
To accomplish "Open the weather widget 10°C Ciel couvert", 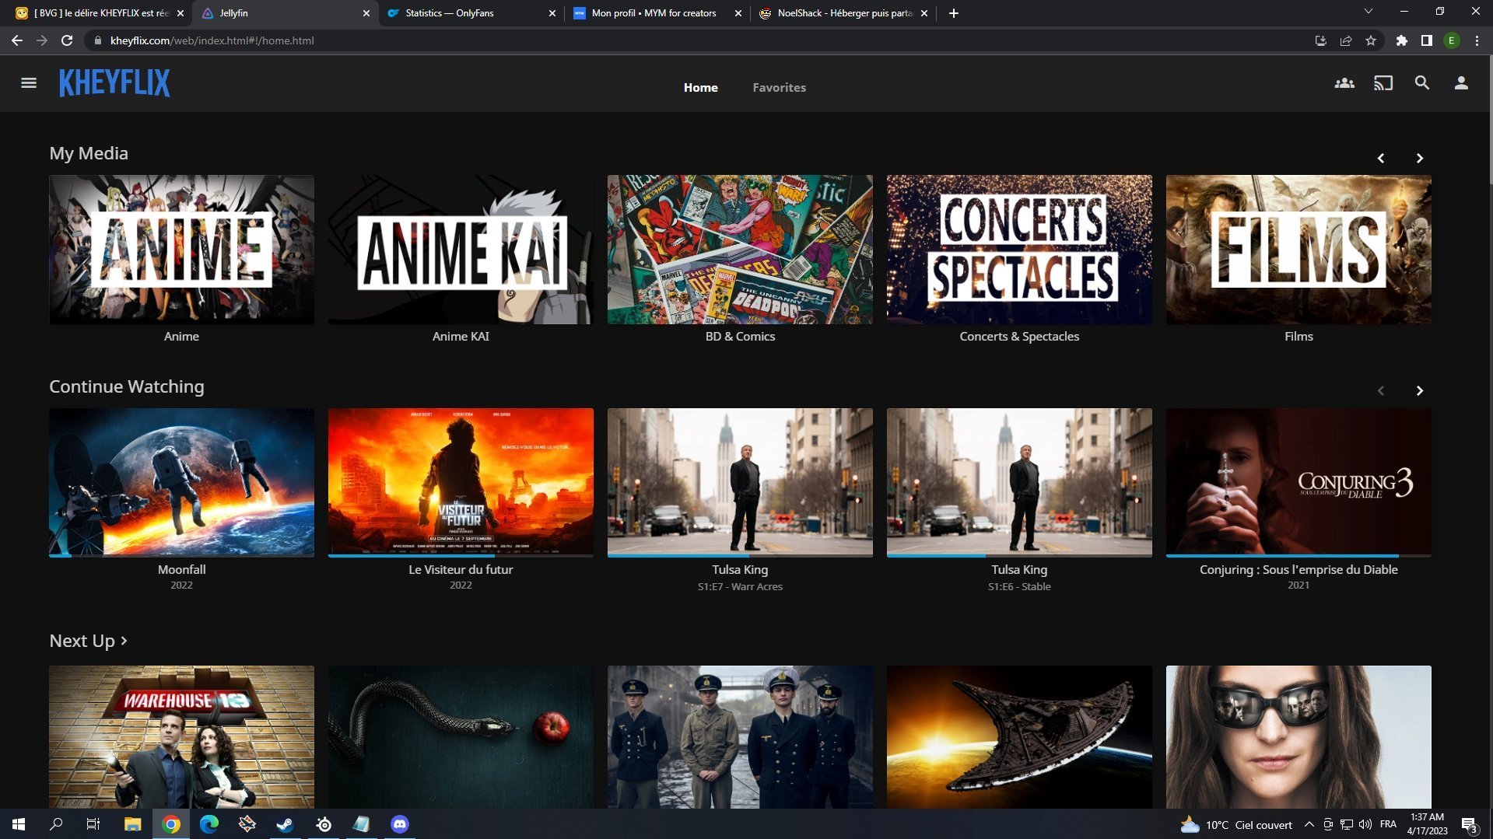I will click(x=1237, y=824).
